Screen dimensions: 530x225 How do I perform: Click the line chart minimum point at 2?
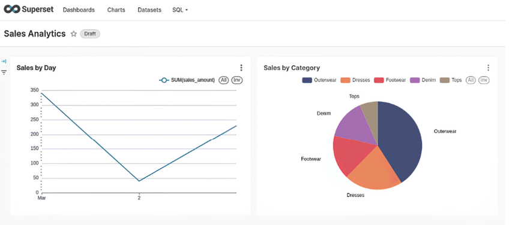[139, 181]
